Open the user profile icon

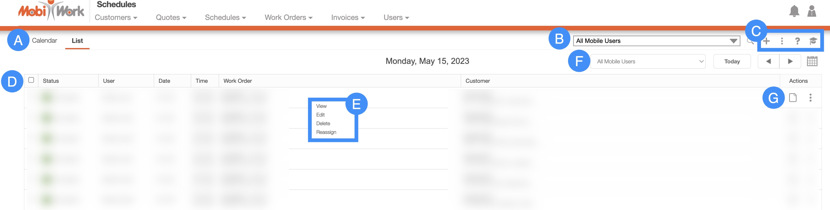pos(811,11)
